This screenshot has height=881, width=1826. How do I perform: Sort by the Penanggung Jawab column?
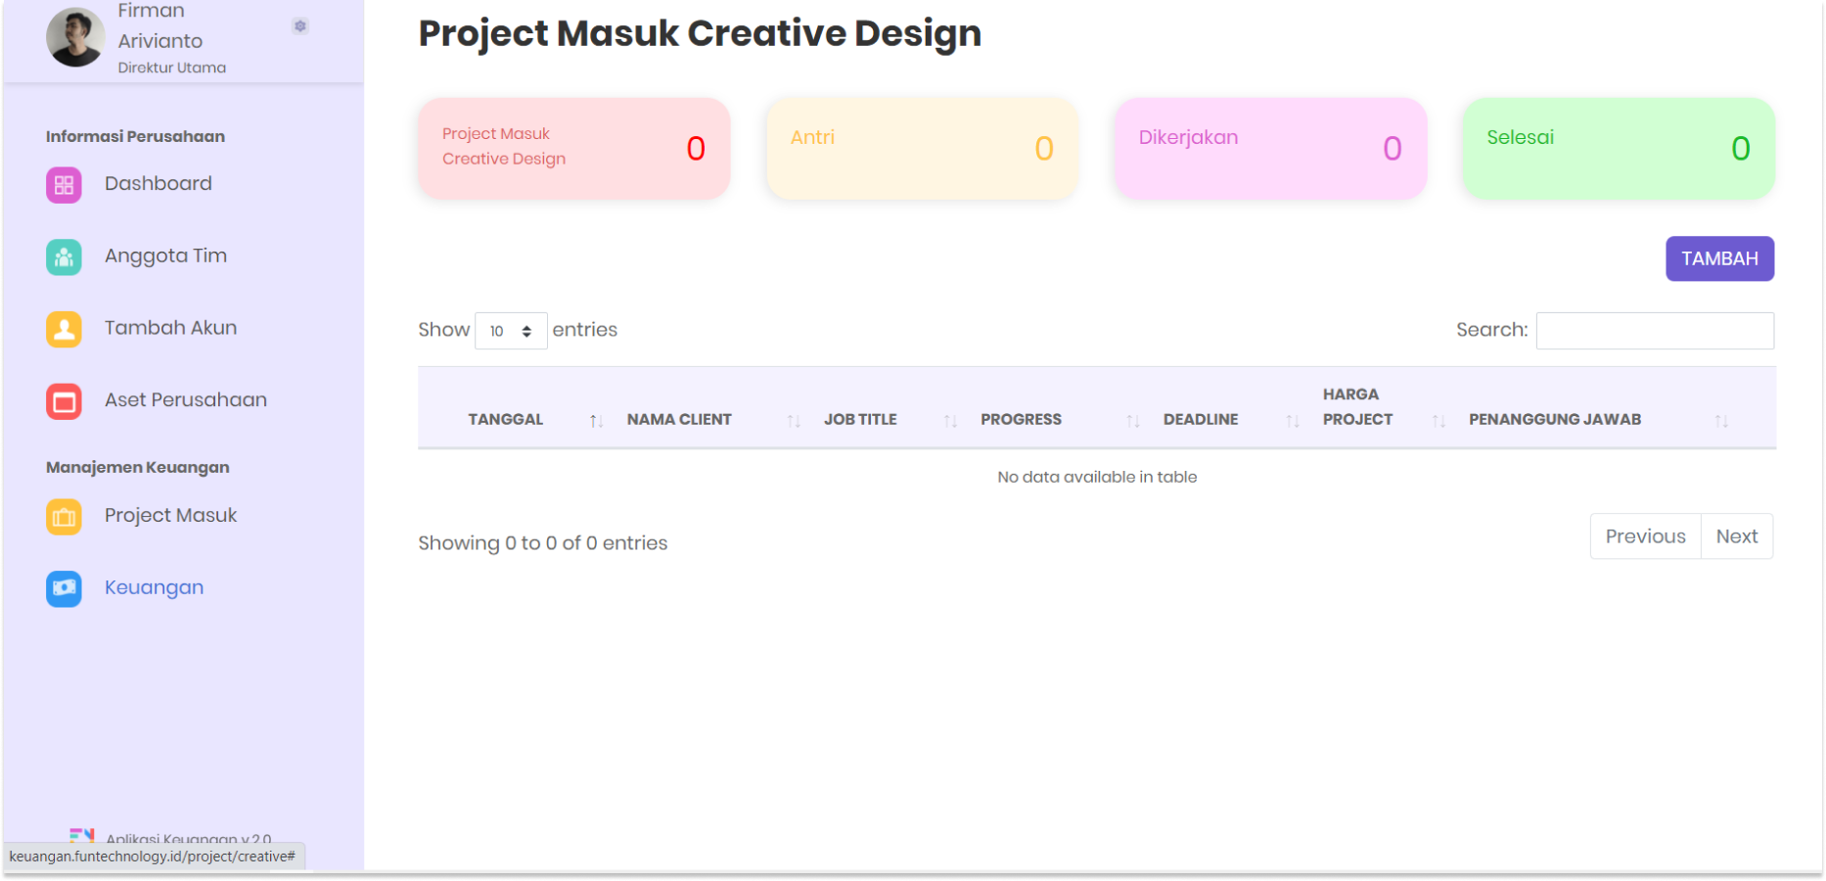coord(1554,420)
